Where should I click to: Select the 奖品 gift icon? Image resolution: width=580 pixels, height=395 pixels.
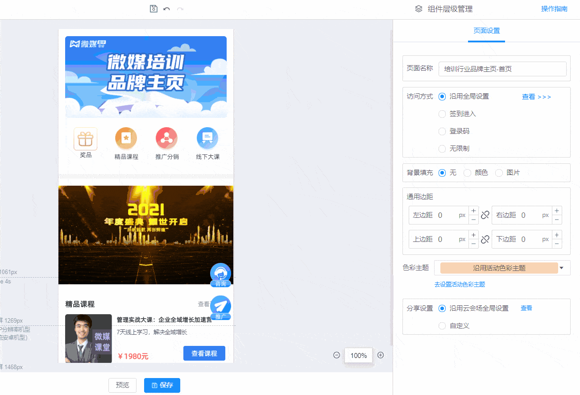coord(86,139)
